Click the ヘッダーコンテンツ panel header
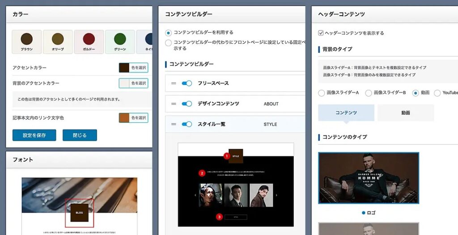458x235 pixels. 385,14
